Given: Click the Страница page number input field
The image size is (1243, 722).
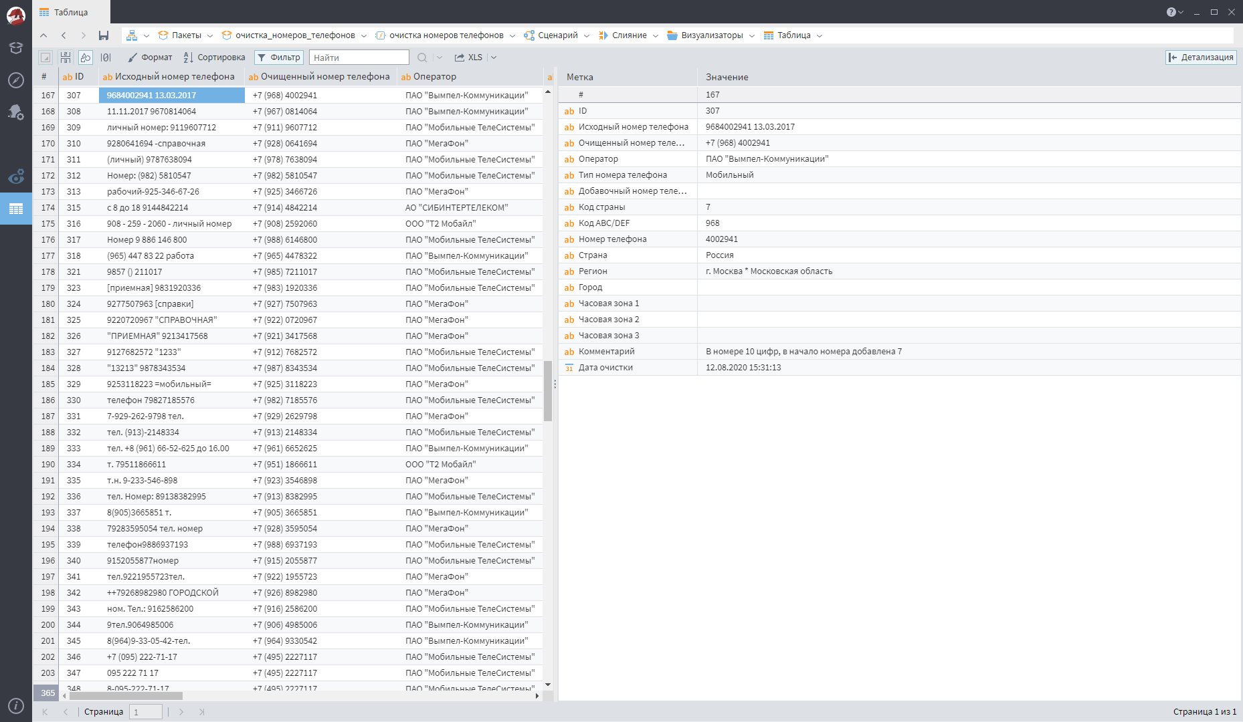Looking at the screenshot, I should (146, 711).
